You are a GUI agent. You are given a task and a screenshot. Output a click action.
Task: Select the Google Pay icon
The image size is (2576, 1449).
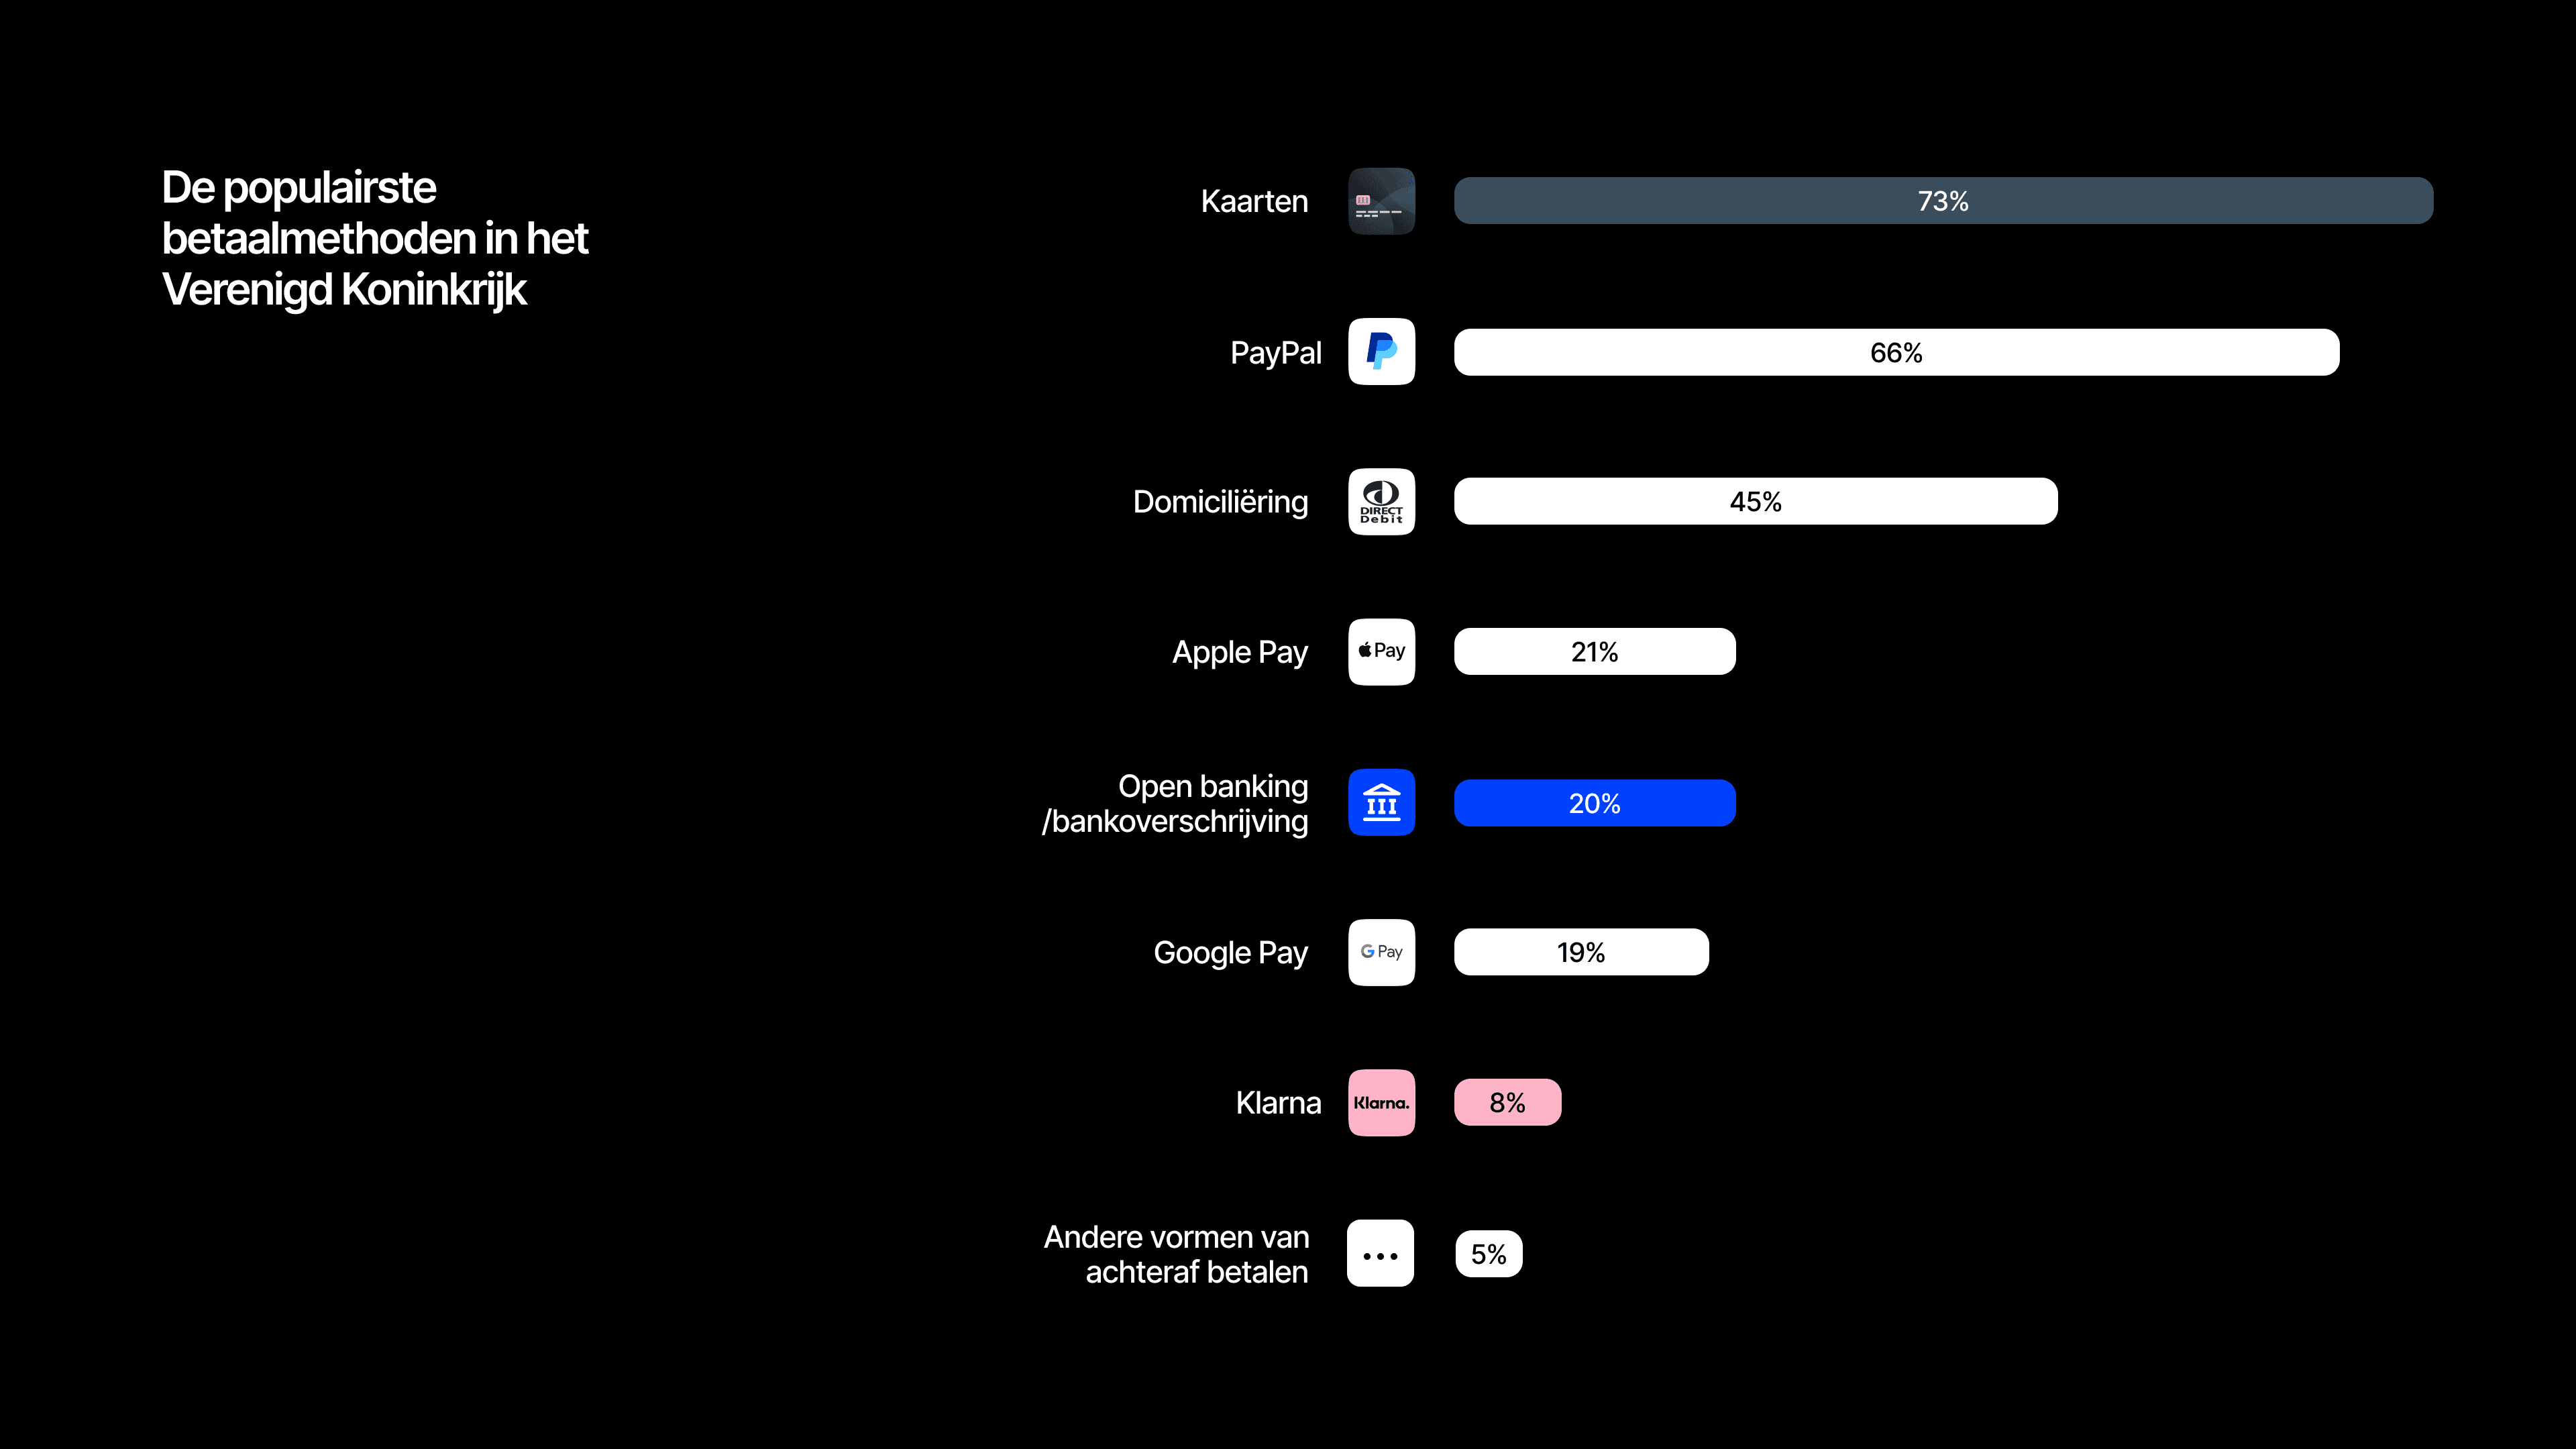1381,952
